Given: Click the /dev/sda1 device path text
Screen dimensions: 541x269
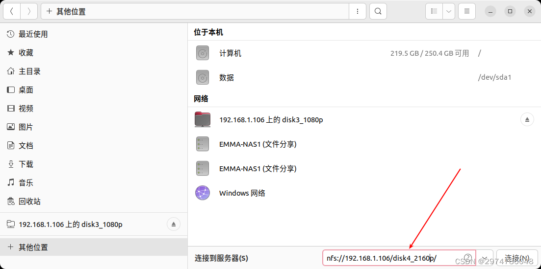Looking at the screenshot, I should click(x=494, y=77).
